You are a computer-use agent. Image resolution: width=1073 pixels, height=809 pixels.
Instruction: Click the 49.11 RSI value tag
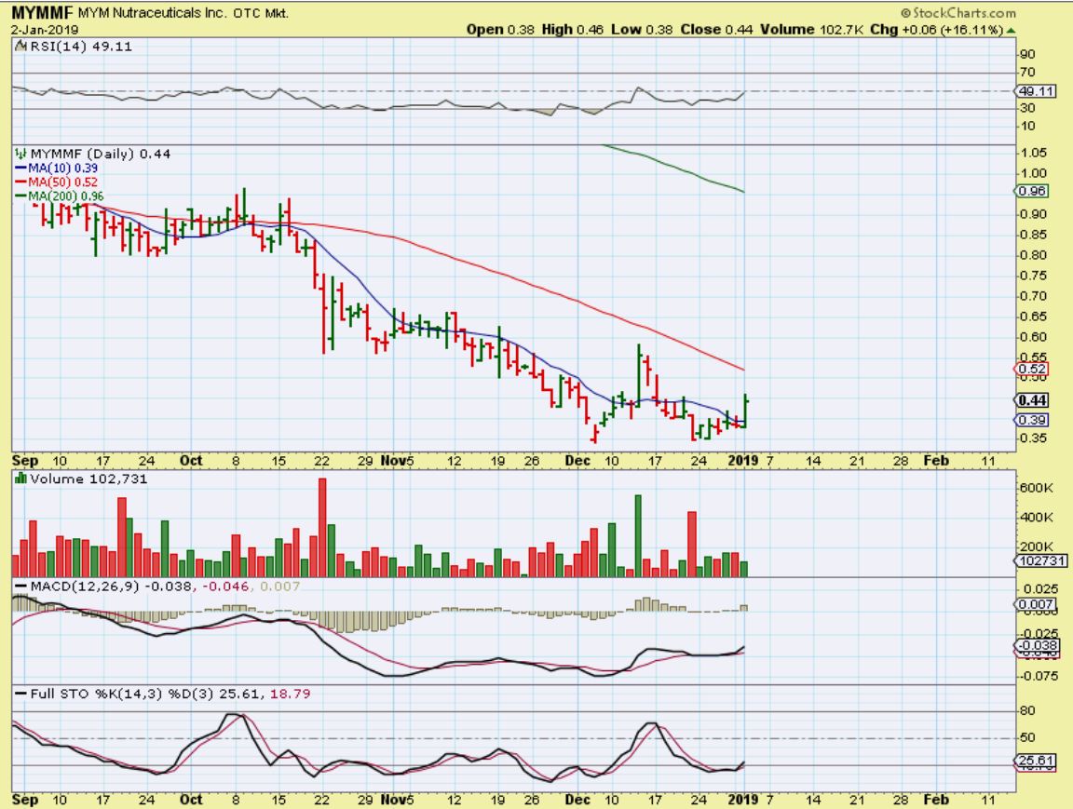click(1035, 91)
